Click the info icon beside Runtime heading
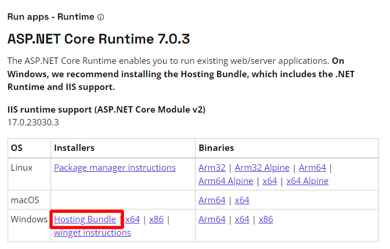 (101, 17)
